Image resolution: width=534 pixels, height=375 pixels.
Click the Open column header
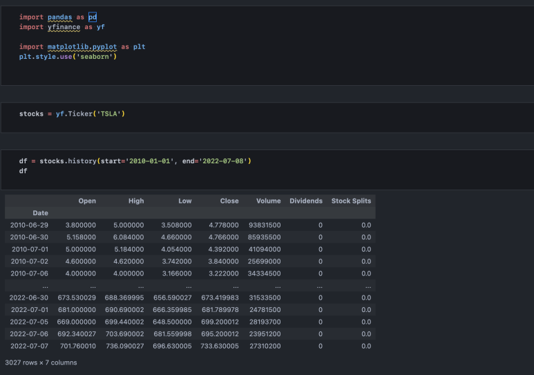tap(87, 201)
